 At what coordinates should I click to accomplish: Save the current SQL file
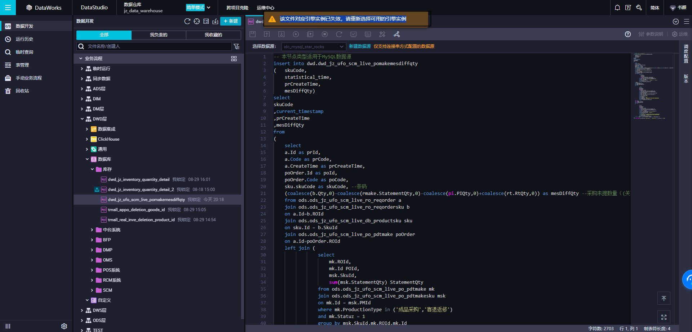click(x=253, y=34)
